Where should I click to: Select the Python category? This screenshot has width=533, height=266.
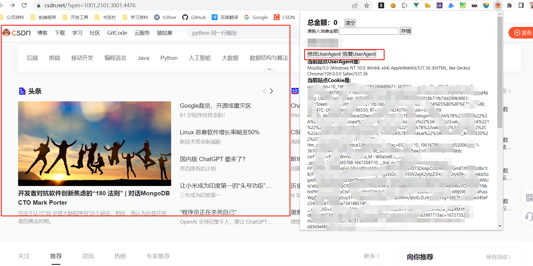click(x=169, y=58)
